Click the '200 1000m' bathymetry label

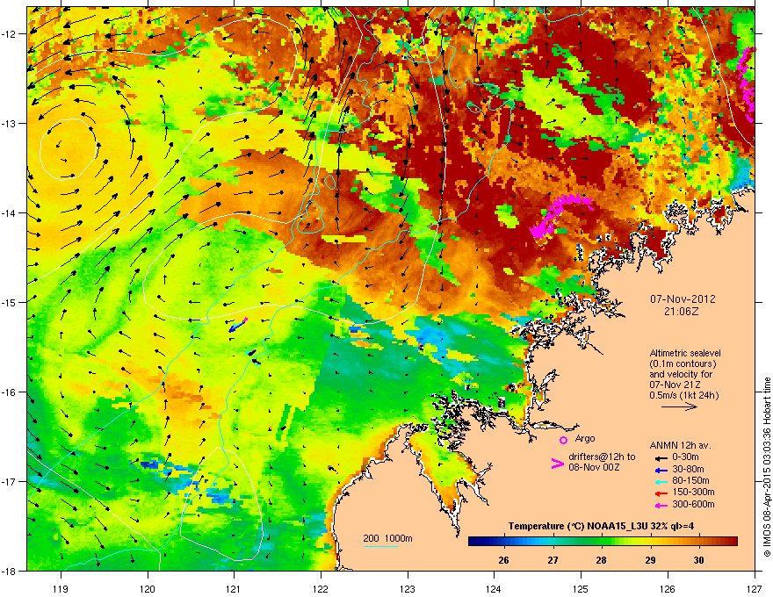pyautogui.click(x=387, y=538)
